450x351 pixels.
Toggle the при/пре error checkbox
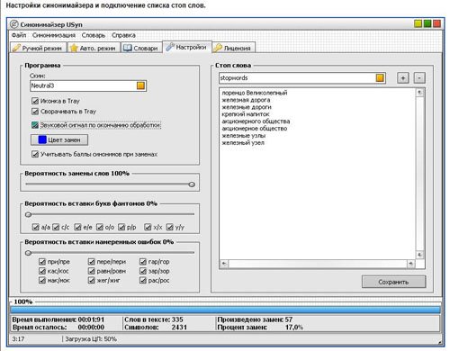[42, 262]
